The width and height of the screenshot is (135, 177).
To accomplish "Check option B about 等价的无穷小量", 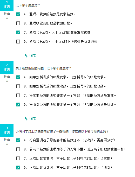I will 18,149.
